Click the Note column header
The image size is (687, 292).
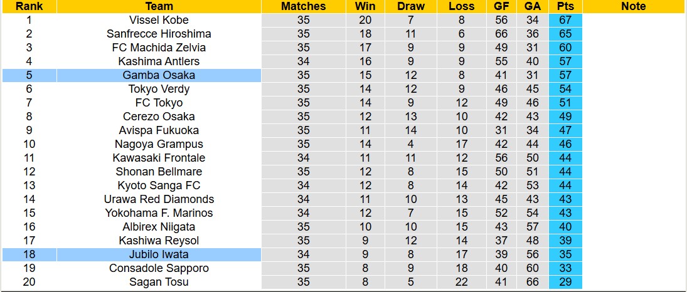[x=633, y=6]
